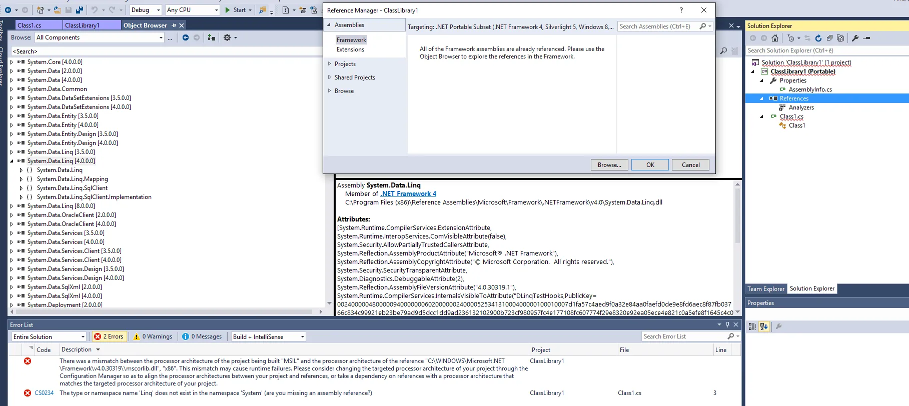Expand Shared Projects in Reference Manager

pos(329,77)
